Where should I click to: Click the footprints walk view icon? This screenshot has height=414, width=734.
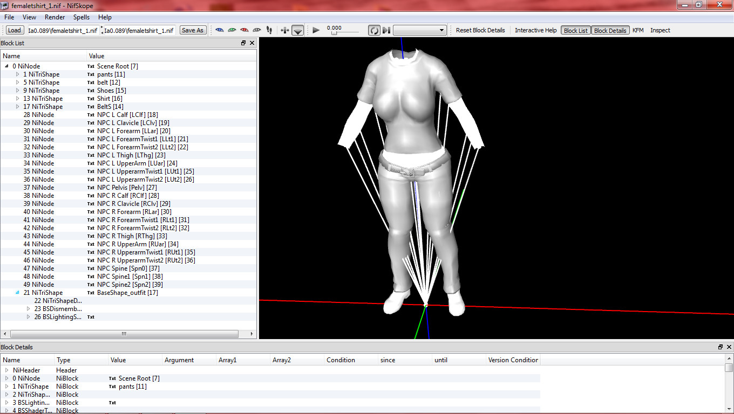point(269,30)
